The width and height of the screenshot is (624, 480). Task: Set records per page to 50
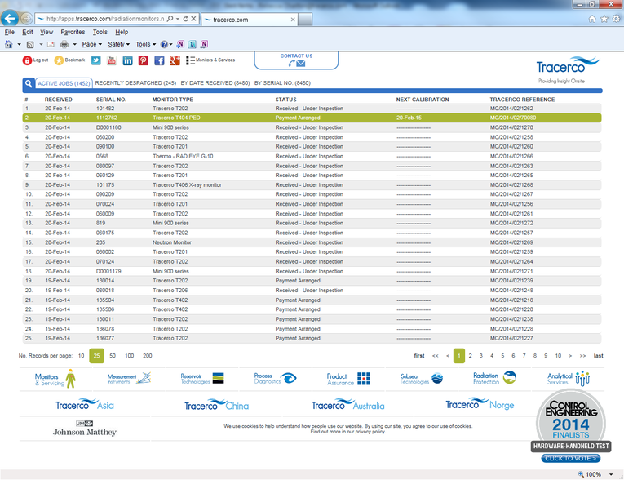(x=113, y=356)
